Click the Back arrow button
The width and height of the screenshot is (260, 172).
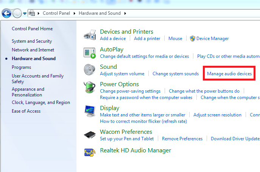pos(6,13)
